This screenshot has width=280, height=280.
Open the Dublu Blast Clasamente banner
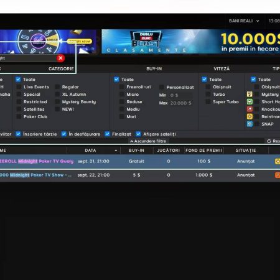pos(190,42)
